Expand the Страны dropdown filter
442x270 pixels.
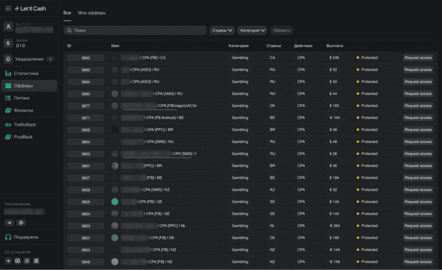pos(222,30)
